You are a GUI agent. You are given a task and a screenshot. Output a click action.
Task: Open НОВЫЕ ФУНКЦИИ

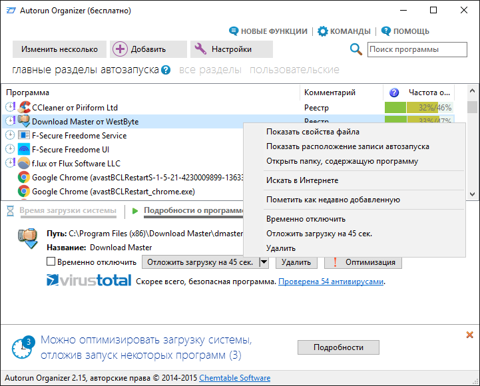click(x=268, y=31)
